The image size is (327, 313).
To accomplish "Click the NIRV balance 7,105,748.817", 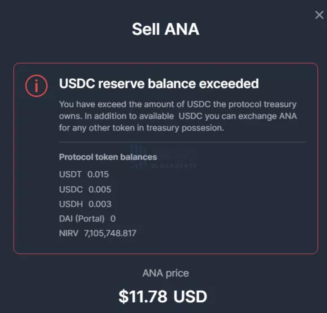I will 110,233.
